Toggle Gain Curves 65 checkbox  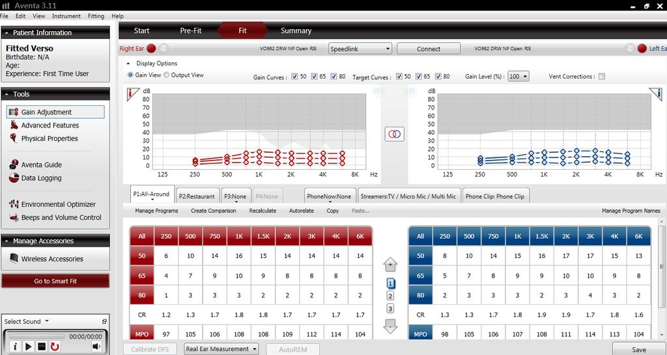coord(314,77)
